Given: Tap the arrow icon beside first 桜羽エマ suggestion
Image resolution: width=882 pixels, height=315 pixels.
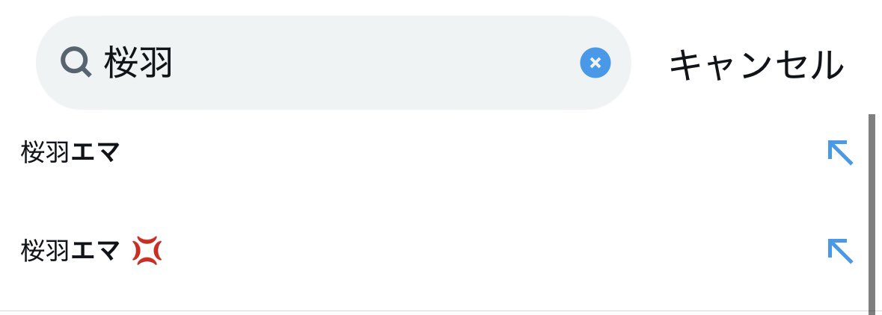Looking at the screenshot, I should 840,152.
